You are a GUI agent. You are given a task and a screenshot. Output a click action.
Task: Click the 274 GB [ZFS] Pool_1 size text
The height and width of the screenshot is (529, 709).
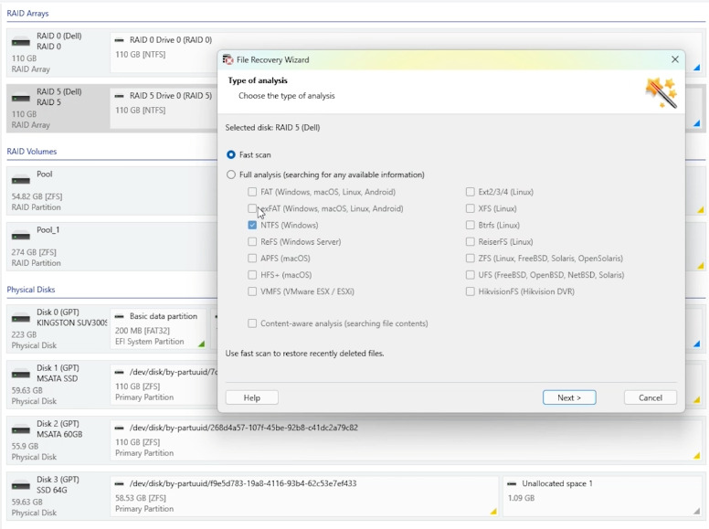click(34, 252)
